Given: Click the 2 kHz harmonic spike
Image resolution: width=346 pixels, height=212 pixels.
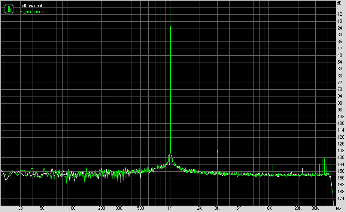Looking at the screenshot, I should click(x=200, y=158).
